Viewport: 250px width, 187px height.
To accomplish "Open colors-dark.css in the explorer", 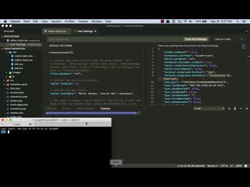I will [x=23, y=56].
